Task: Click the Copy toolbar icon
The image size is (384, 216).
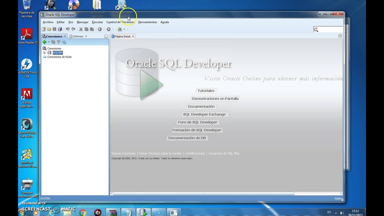Action: pos(86,29)
